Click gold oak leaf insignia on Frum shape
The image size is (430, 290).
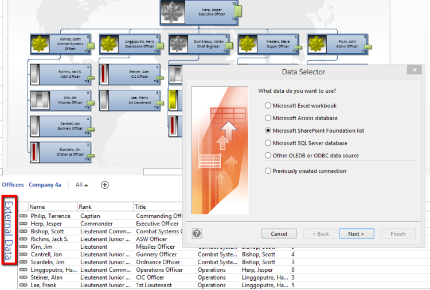(316, 44)
